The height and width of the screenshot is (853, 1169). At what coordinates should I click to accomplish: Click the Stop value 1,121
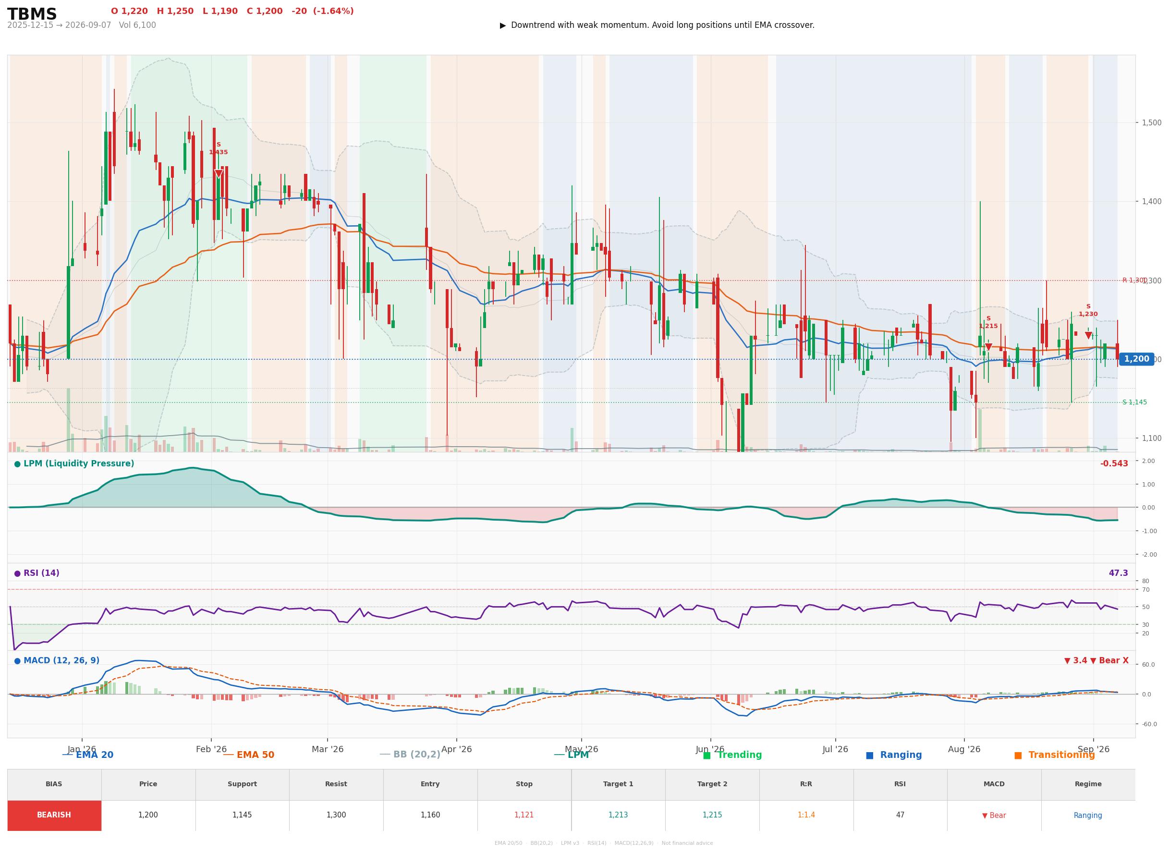[524, 816]
